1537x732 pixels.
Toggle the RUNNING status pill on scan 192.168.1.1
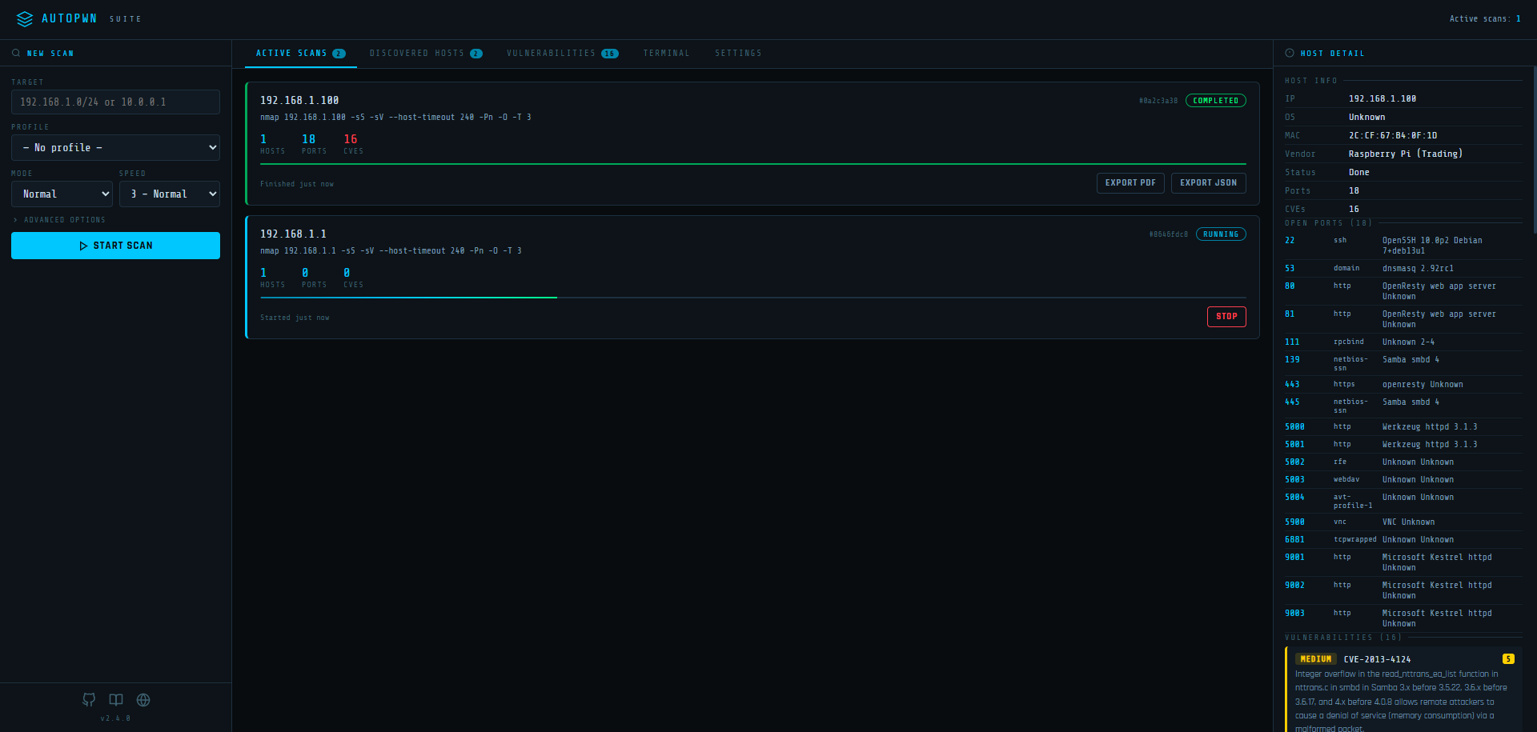1220,234
